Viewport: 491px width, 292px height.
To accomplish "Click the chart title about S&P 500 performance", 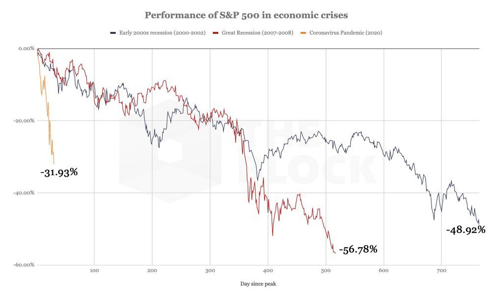I will [246, 15].
